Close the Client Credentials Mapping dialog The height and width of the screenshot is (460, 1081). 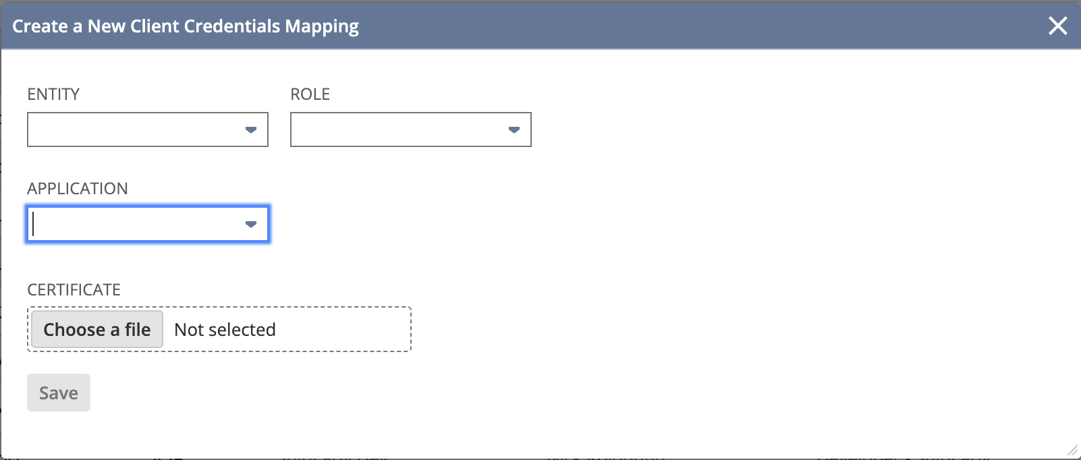tap(1057, 26)
